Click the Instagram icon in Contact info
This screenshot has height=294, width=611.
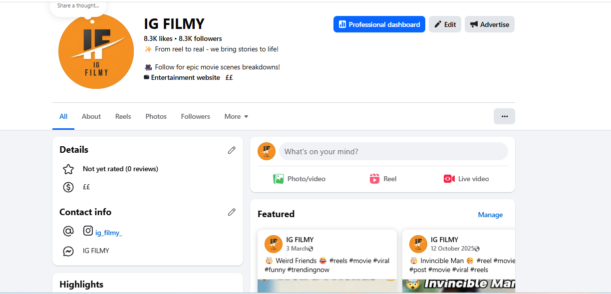(88, 231)
